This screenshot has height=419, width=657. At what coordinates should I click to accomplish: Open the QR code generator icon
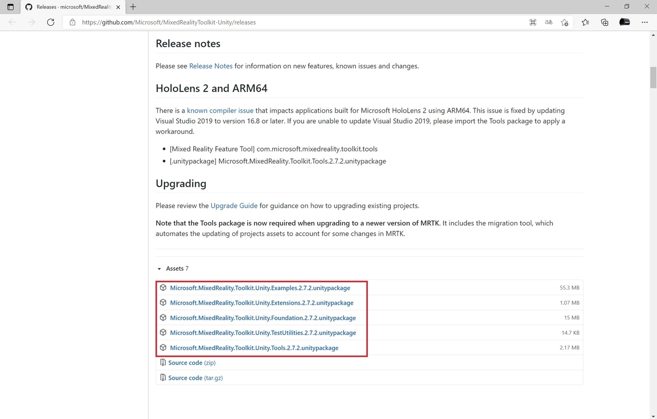533,22
